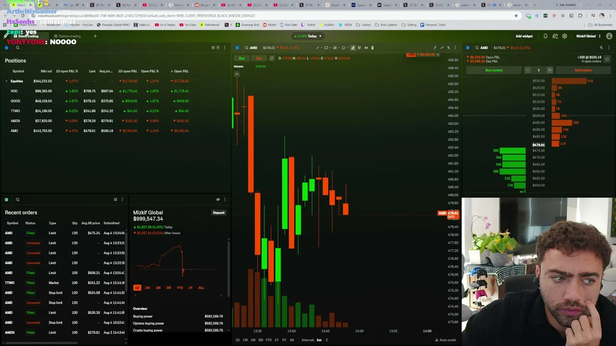Collapse the Equities group in Positions
This screenshot has height=346, width=616.
6,81
